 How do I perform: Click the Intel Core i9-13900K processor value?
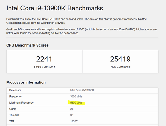coord(82,90)
